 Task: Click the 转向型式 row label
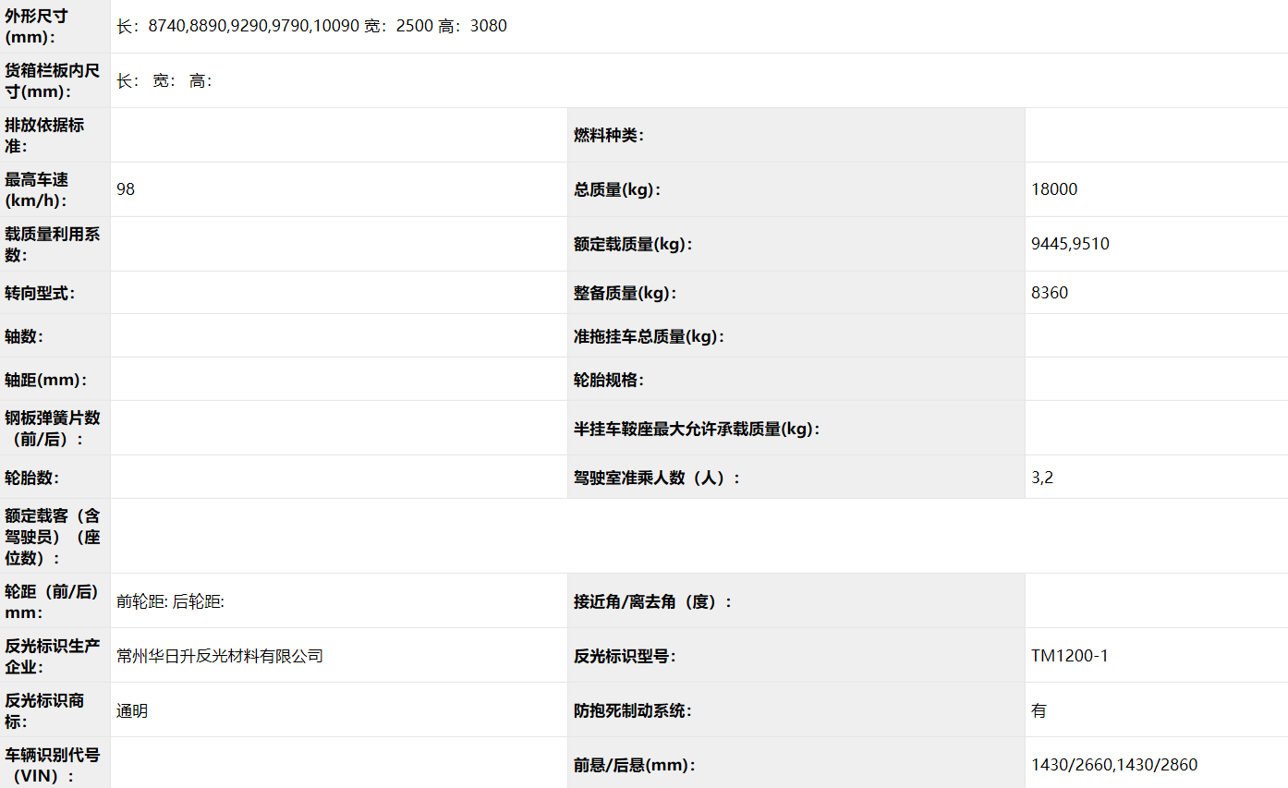(x=40, y=293)
